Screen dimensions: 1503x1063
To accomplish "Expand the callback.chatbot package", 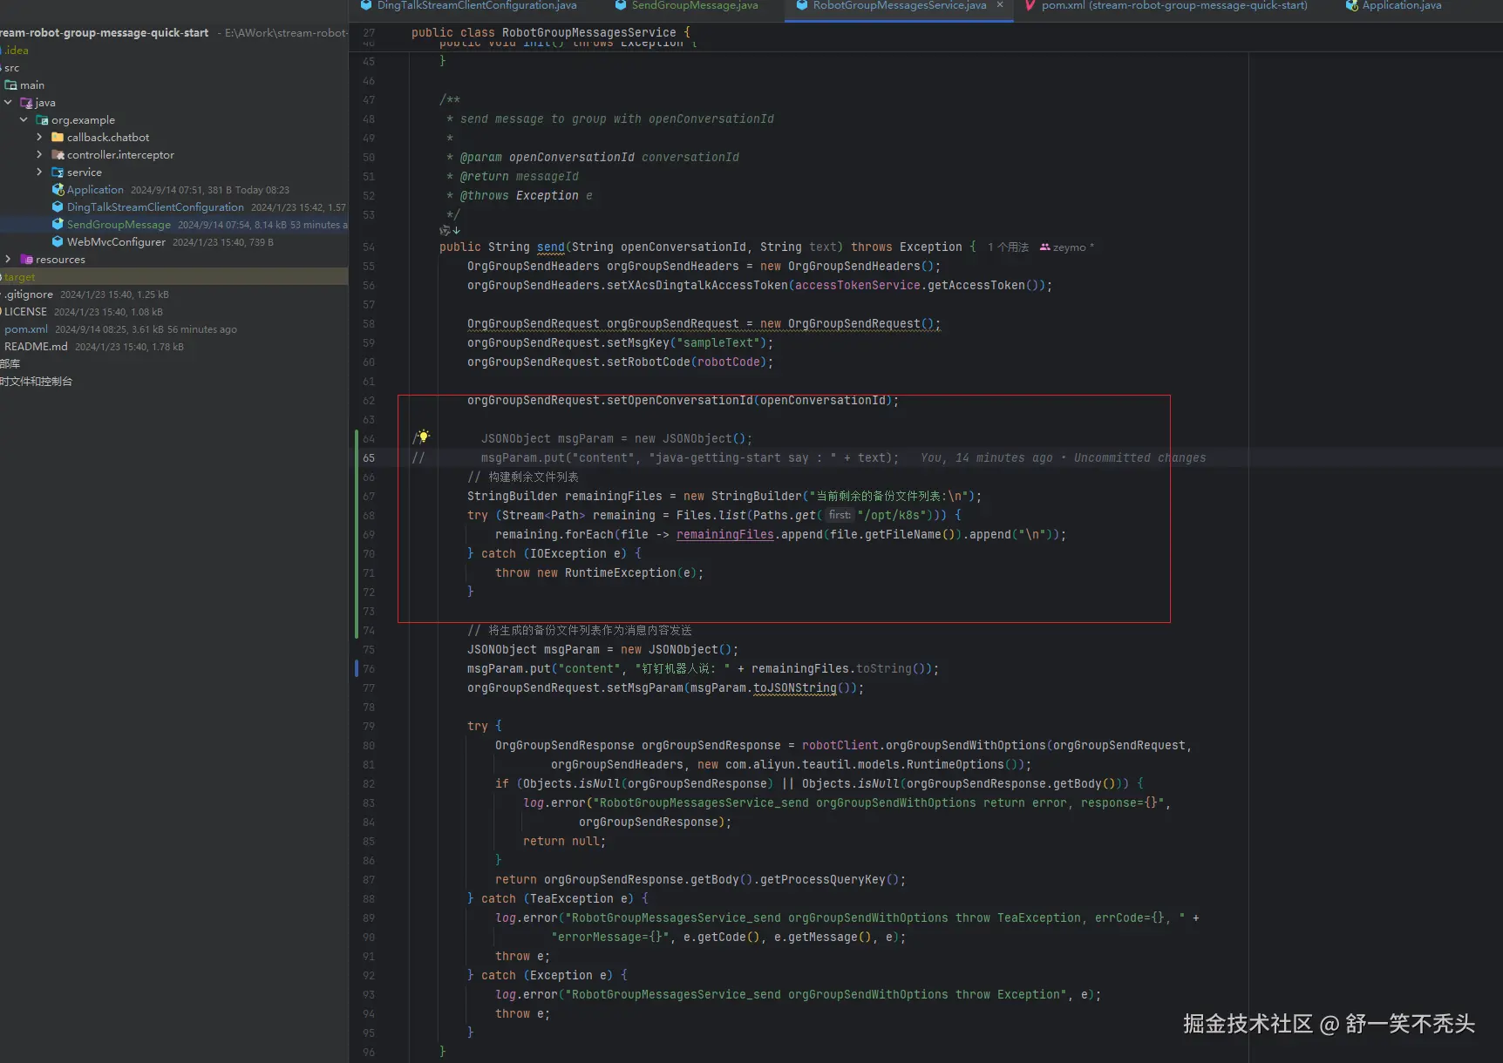I will 39,138.
